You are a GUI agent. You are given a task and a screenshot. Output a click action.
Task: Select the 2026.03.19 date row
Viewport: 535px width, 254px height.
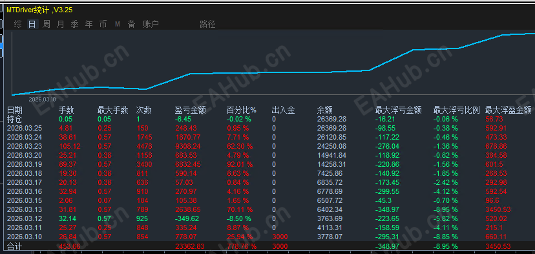click(24, 165)
